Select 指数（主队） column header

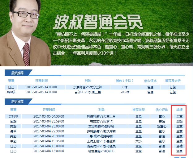[x=124, y=81]
